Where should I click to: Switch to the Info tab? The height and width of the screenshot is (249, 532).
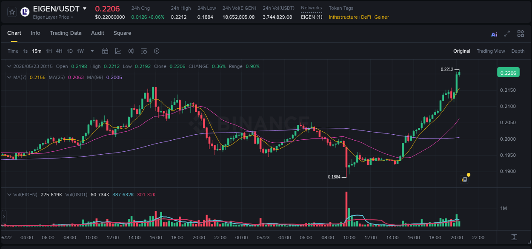click(35, 33)
